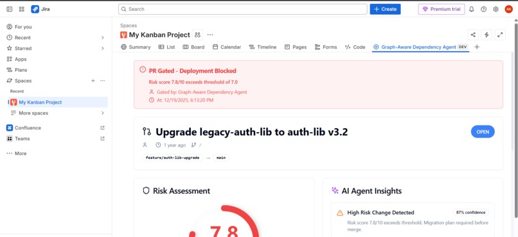
Task: Click the main branch chip
Action: point(221,158)
